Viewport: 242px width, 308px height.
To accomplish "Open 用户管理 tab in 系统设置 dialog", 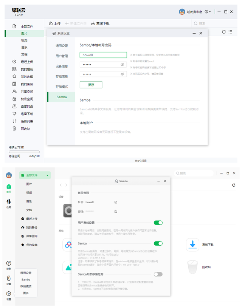I will click(62, 56).
